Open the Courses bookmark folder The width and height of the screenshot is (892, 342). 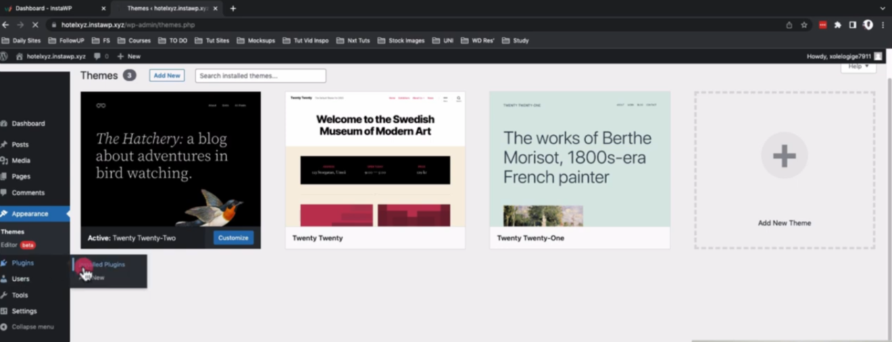click(x=134, y=41)
